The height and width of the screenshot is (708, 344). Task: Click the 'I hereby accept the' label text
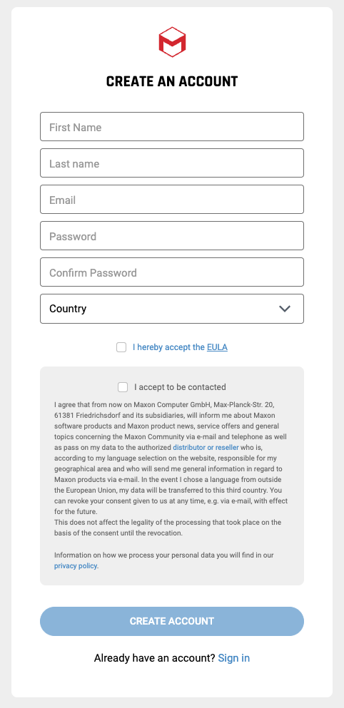(x=168, y=347)
